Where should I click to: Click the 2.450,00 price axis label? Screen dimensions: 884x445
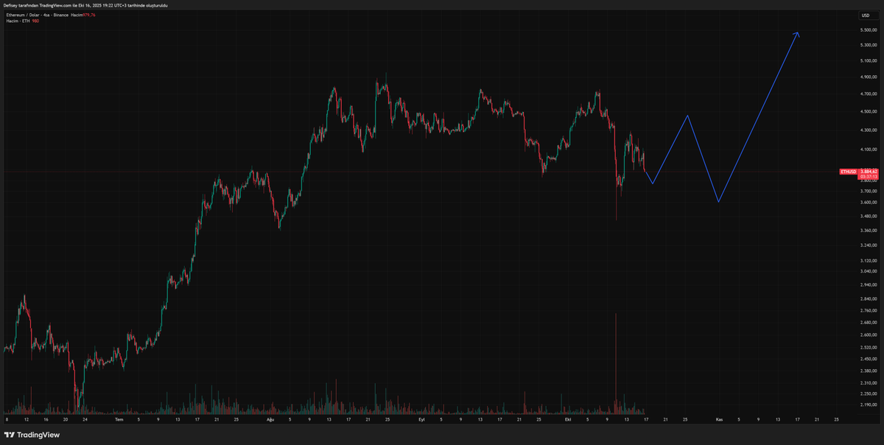point(868,359)
